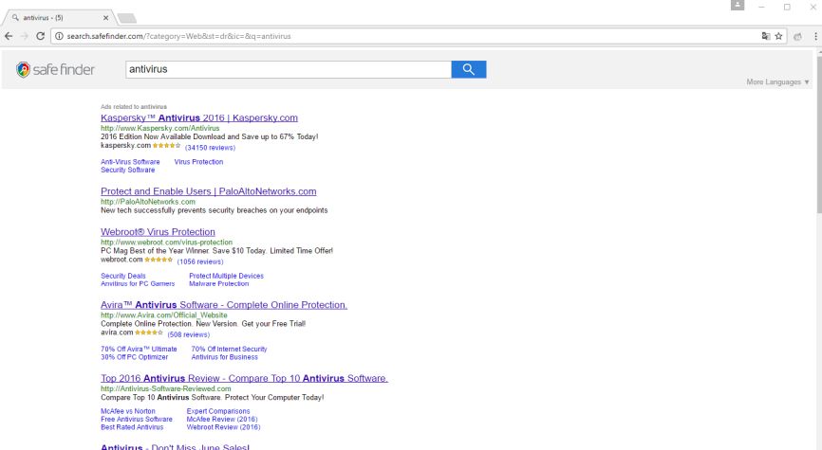Open Virus Protection sublink under Kaspersky
This screenshot has height=450, width=822.
(198, 162)
